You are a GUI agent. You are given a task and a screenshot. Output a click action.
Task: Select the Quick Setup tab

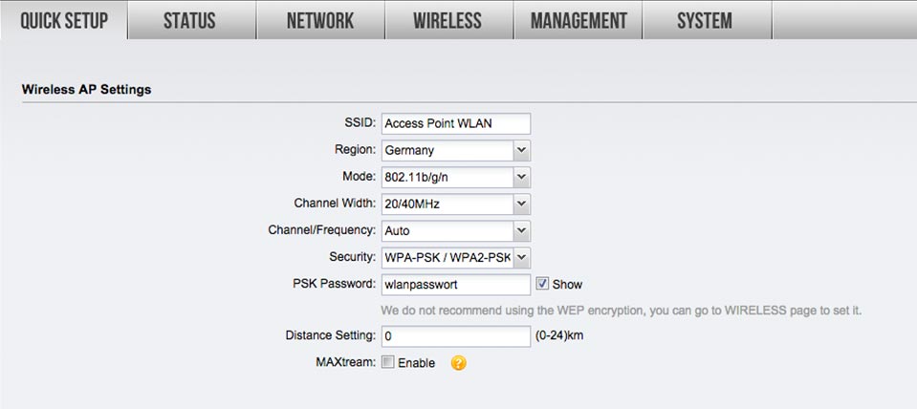click(x=63, y=20)
